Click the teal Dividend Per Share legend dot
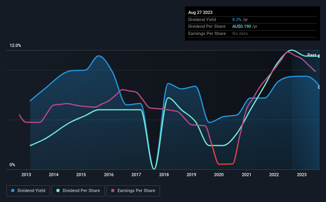This screenshot has height=202, width=326. pos(58,190)
